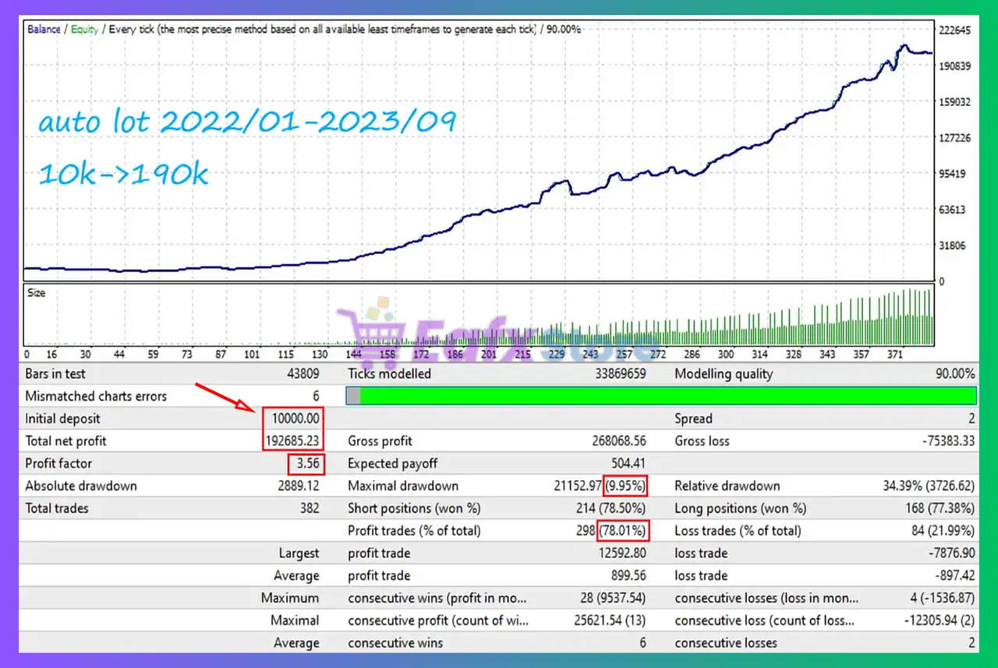Select the Total trades value 382

pos(310,508)
